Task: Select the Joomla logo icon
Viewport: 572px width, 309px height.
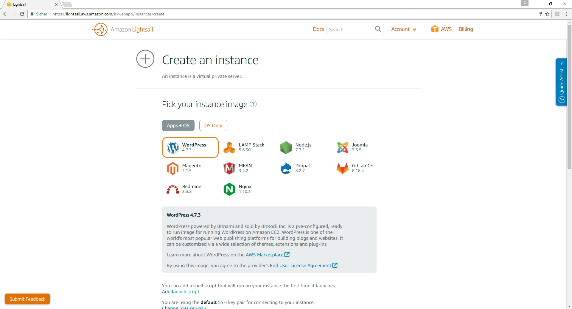Action: coord(343,147)
